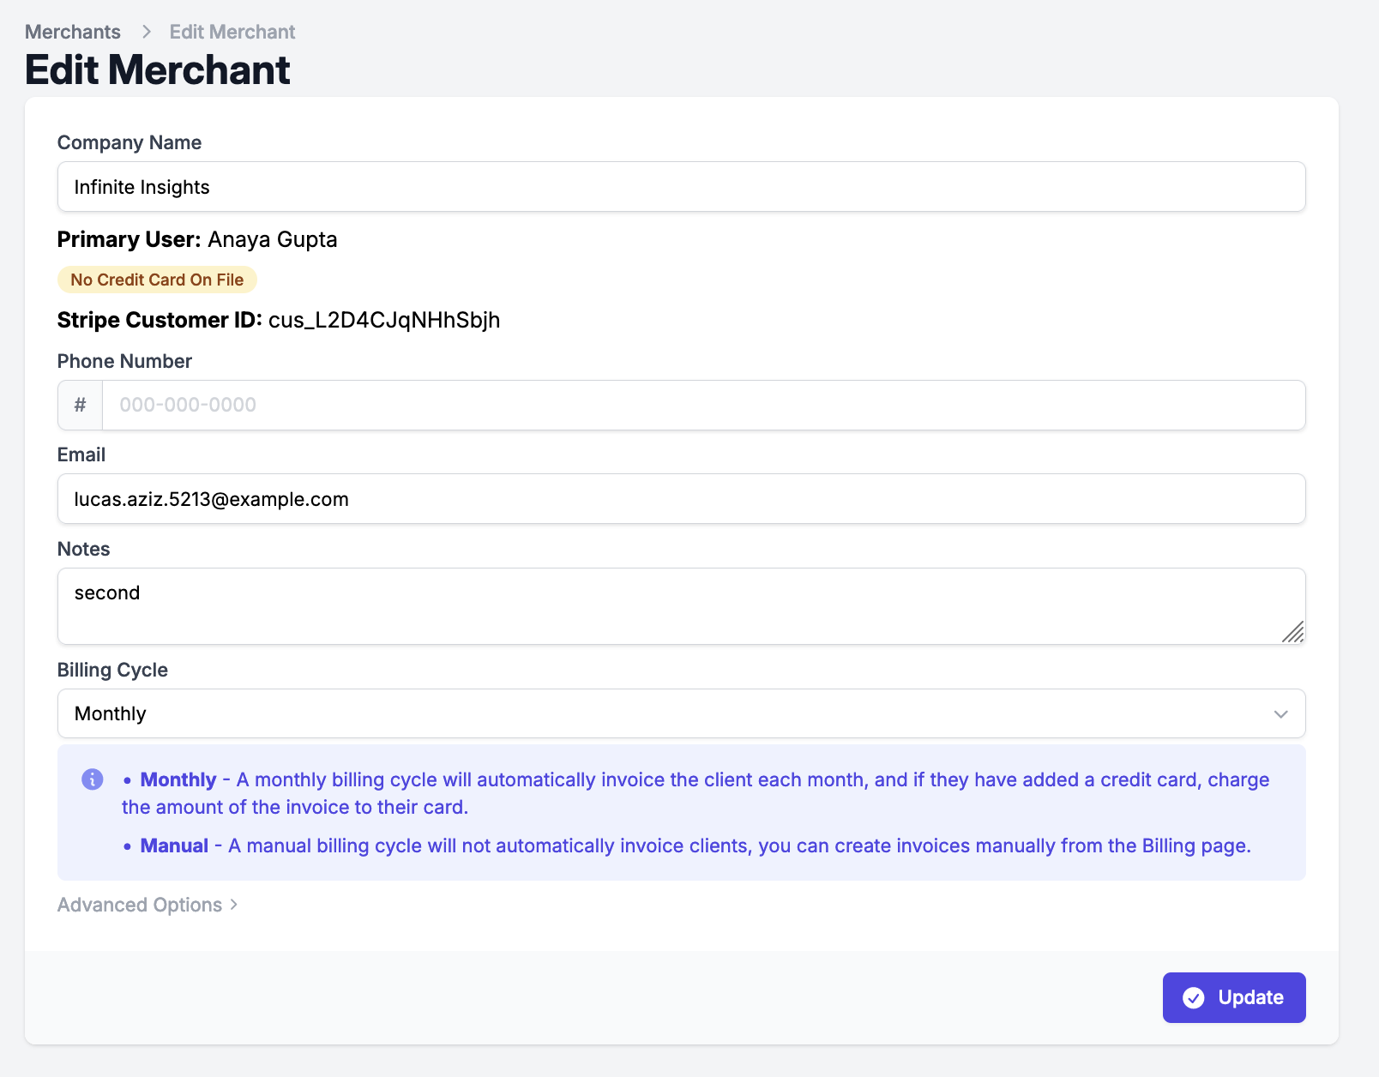Click the Primary User name Anaya Gupta
The image size is (1379, 1077).
273,239
